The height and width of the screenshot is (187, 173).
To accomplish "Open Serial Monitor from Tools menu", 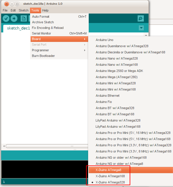I will (x=59, y=33).
